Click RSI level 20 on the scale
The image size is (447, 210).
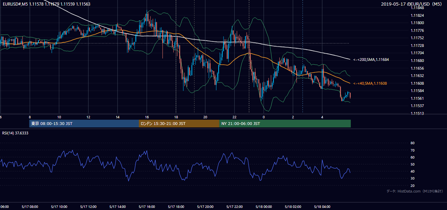(x=412, y=185)
